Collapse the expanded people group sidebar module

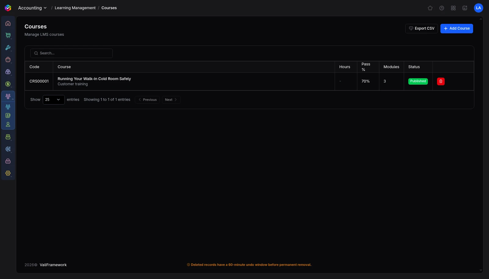8,96
